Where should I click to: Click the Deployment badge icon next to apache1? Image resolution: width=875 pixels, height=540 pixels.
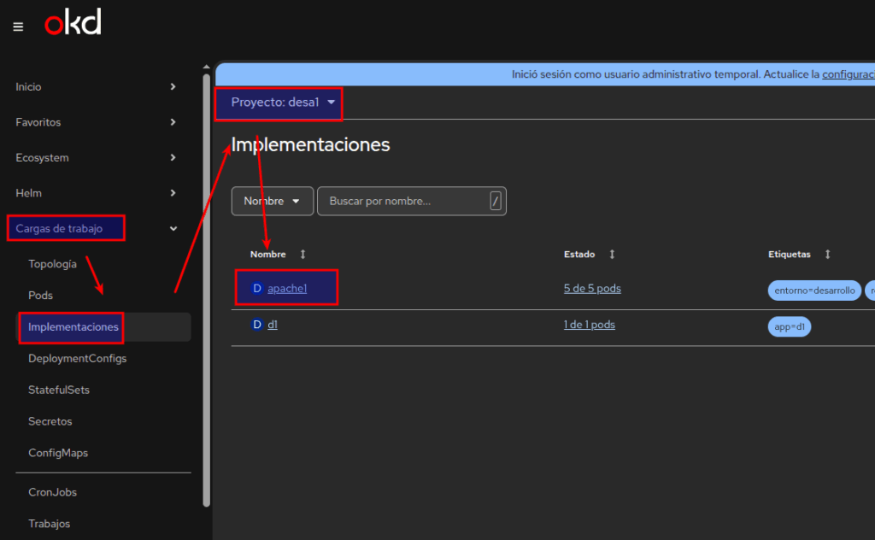(256, 289)
